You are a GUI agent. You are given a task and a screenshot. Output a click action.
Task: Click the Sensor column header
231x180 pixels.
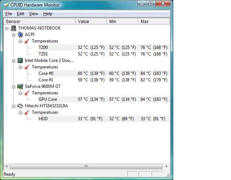click(x=39, y=22)
